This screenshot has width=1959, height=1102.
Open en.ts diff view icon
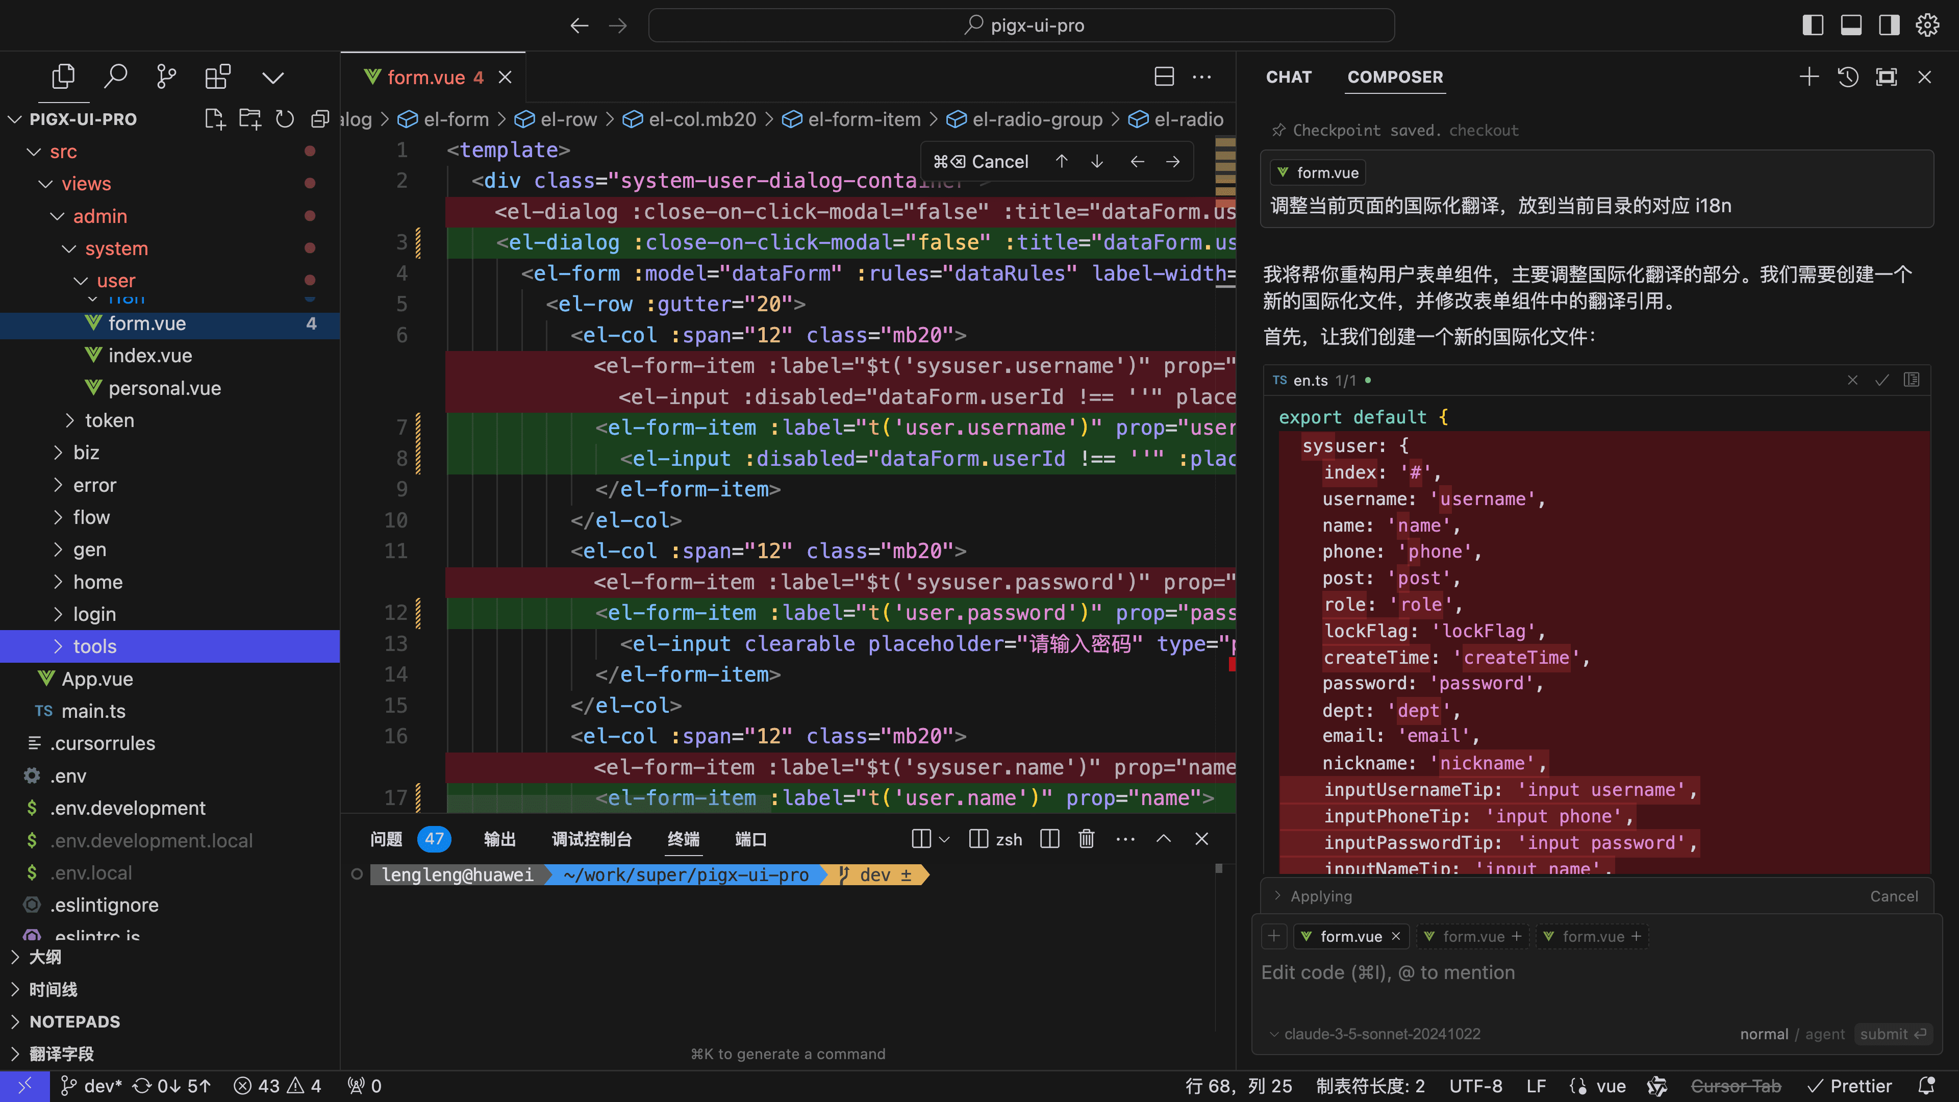click(x=1911, y=380)
